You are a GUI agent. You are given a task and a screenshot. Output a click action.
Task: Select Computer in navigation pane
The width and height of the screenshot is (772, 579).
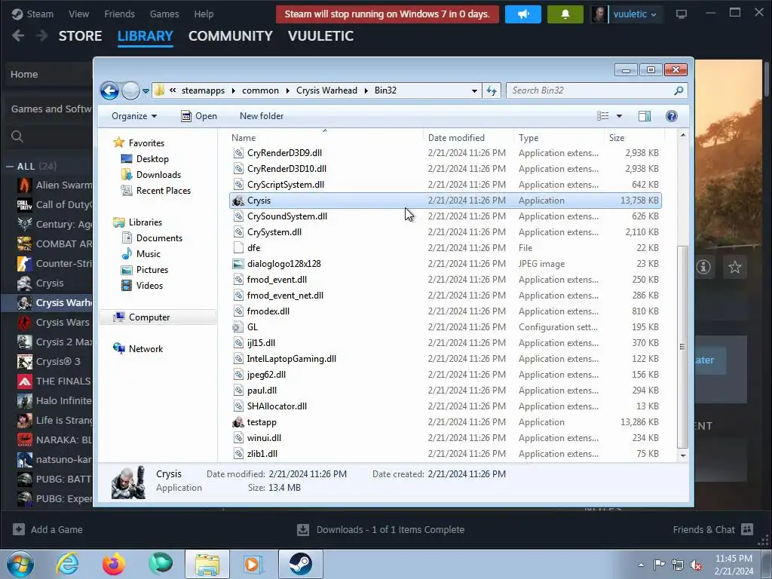(x=158, y=317)
